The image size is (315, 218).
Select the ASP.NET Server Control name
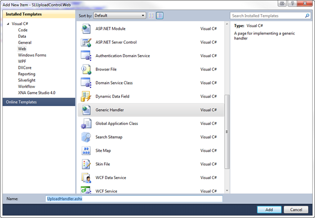tap(116, 42)
